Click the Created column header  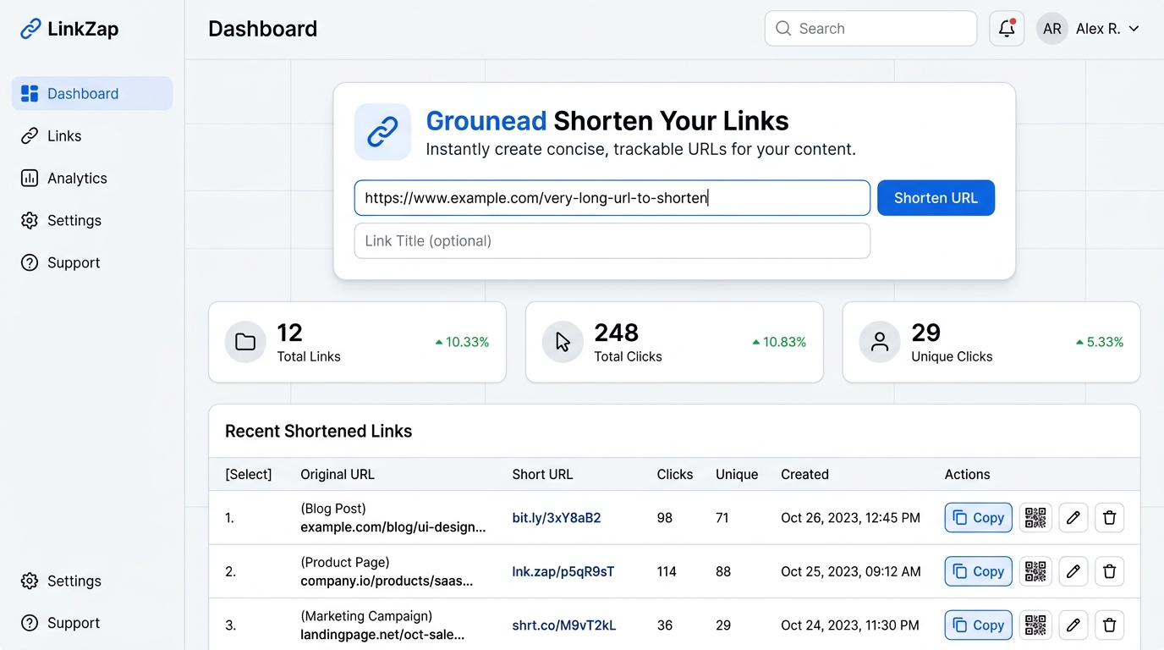pyautogui.click(x=804, y=475)
